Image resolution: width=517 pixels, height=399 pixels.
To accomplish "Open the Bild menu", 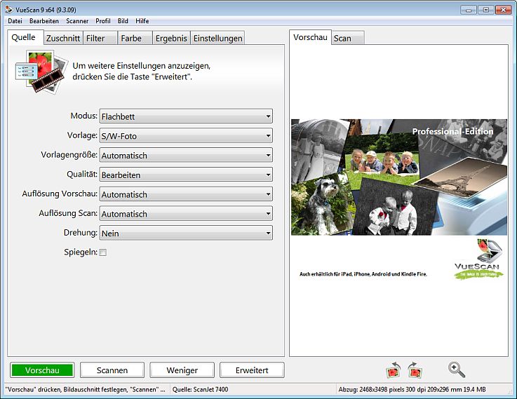I will pyautogui.click(x=123, y=21).
